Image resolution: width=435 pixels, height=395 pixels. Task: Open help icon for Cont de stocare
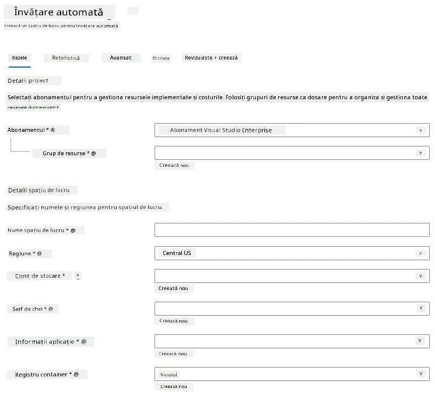pyautogui.click(x=78, y=276)
